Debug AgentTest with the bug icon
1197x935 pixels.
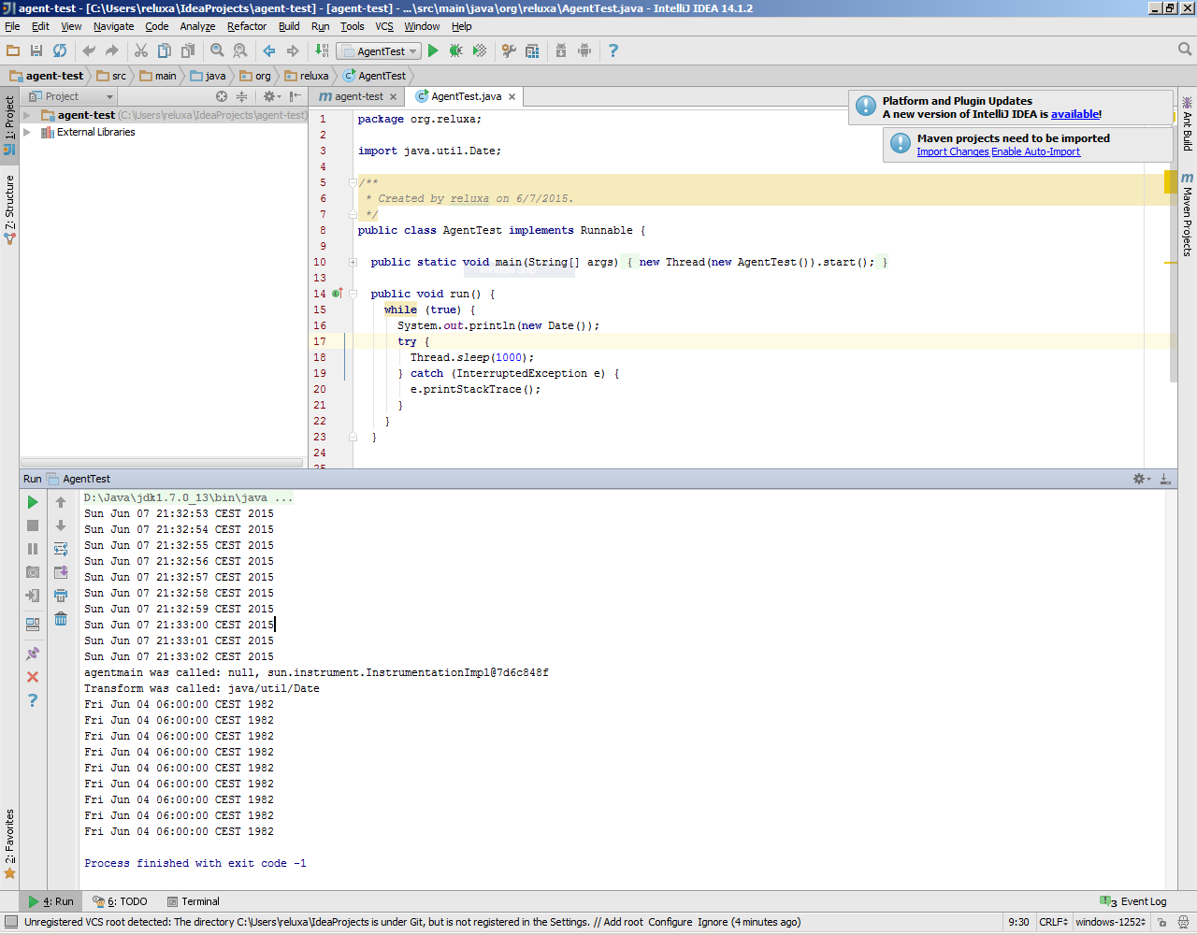click(456, 50)
